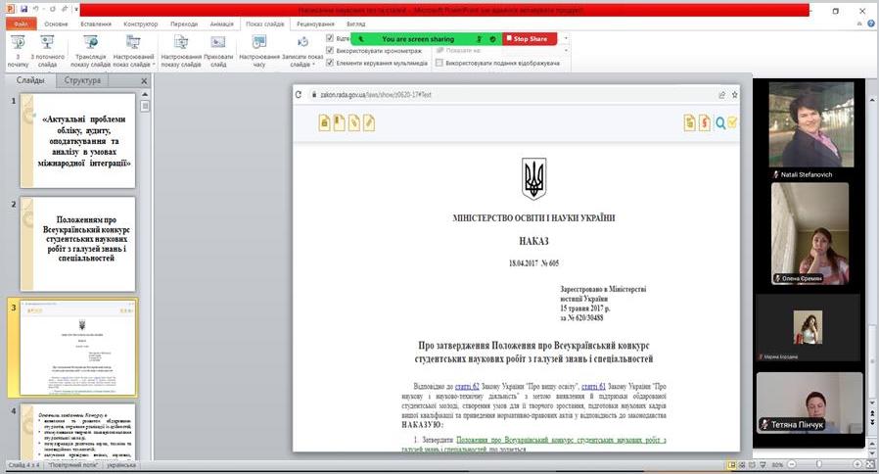Image resolution: width=879 pixels, height=474 pixels.
Task: Click Slideshow view icon in status bar
Action: [763, 465]
